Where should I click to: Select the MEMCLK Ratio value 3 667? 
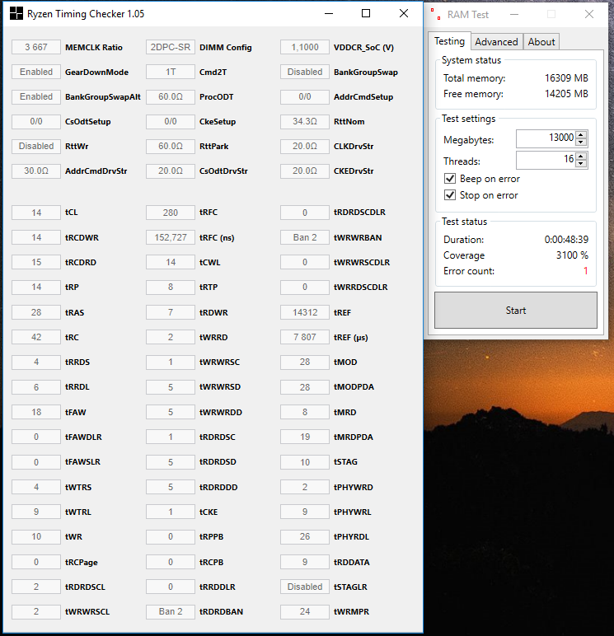click(x=36, y=47)
